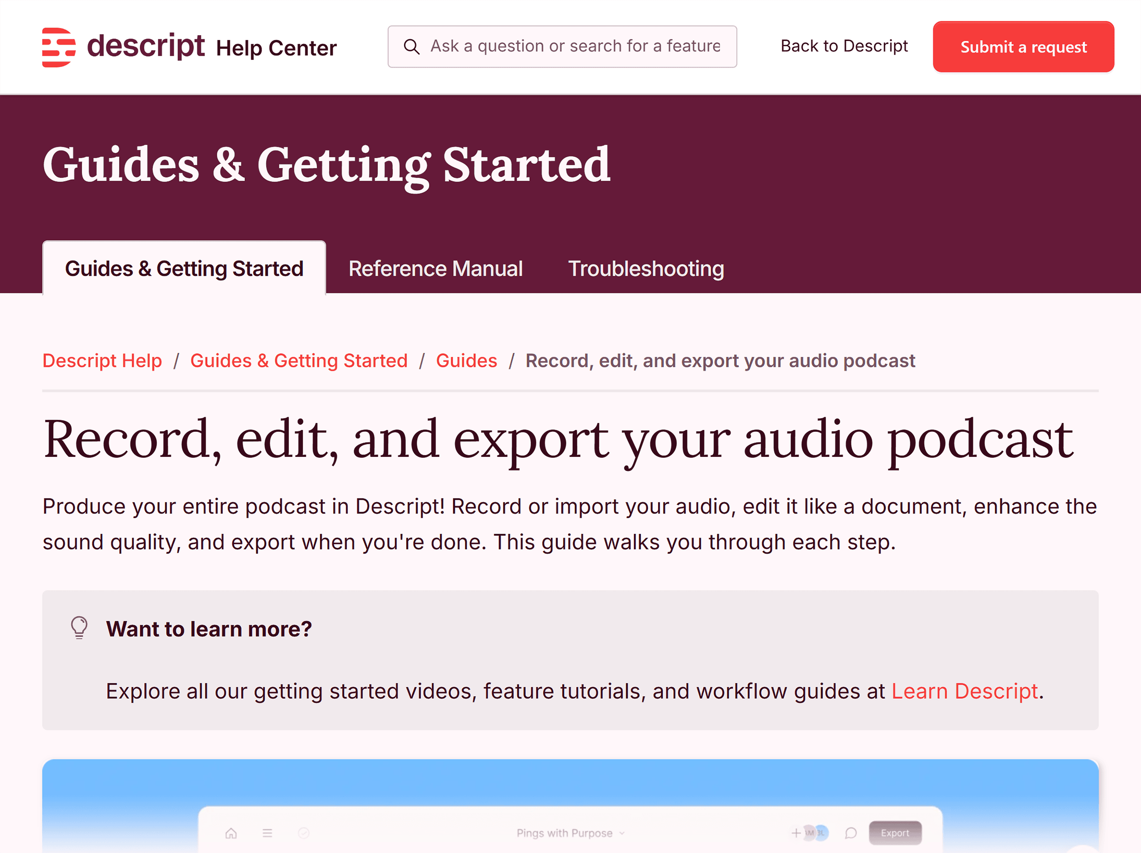Open the Troubleshooting tab
This screenshot has width=1141, height=853.
[646, 269]
